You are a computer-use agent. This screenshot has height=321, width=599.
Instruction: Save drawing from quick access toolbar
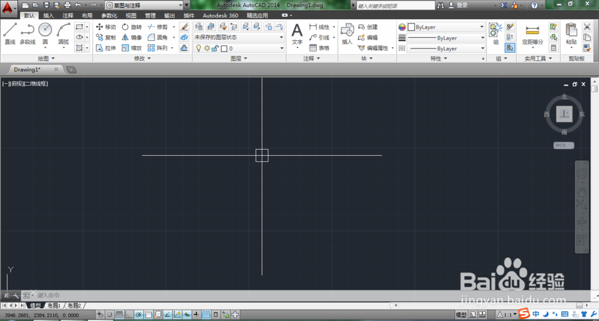click(46, 5)
